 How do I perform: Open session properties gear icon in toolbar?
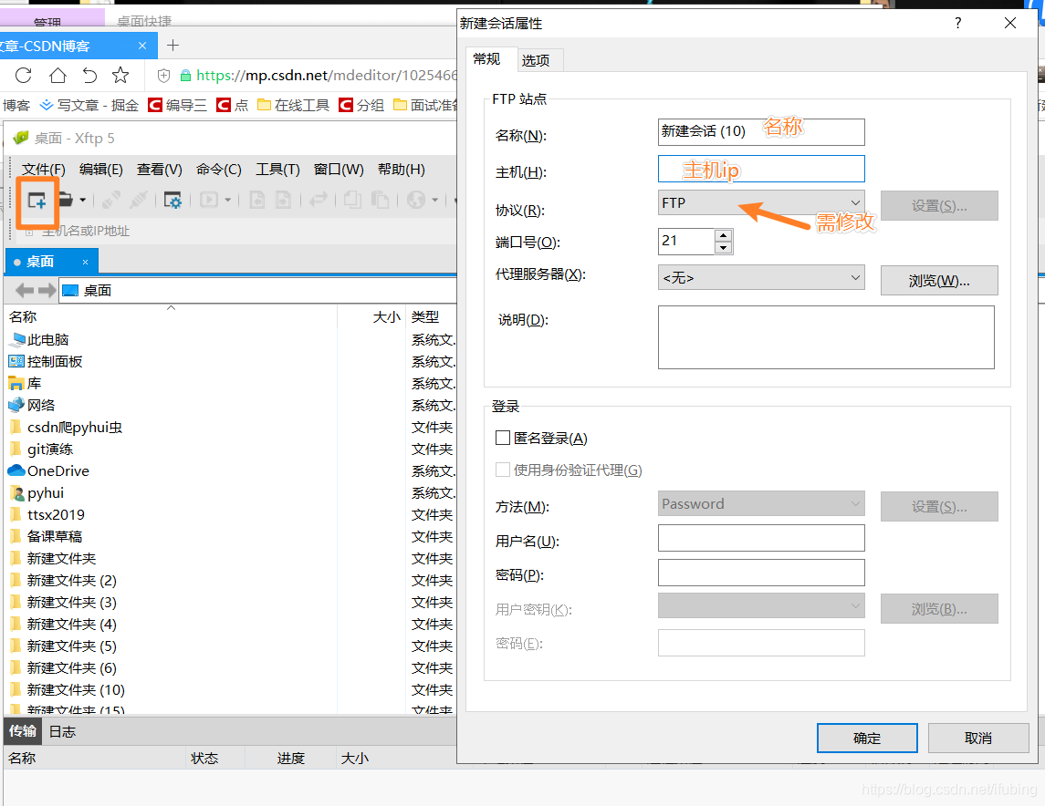172,200
